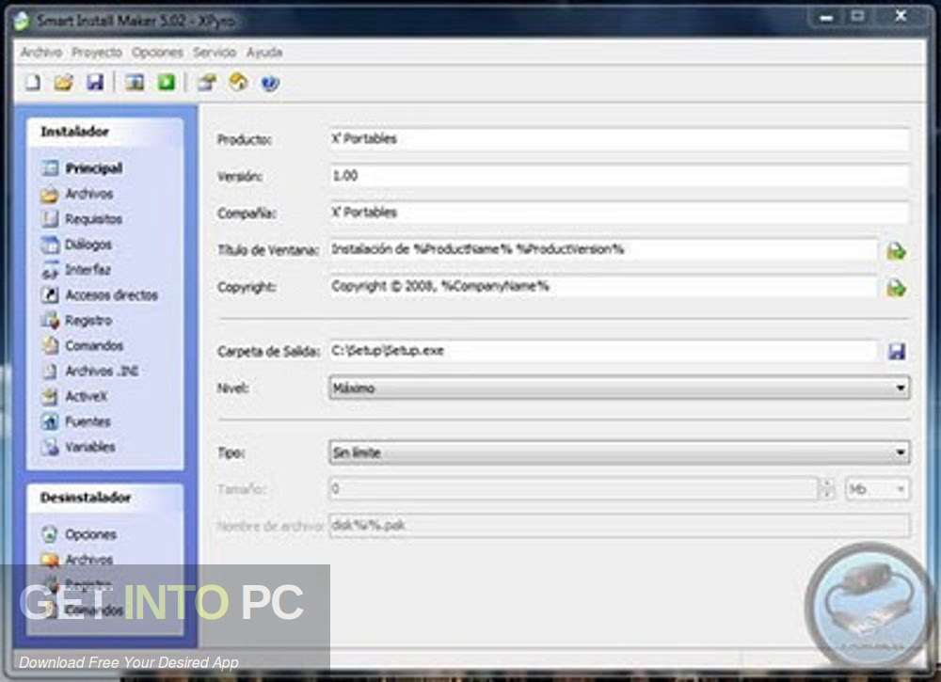Image resolution: width=941 pixels, height=682 pixels.
Task: Click the insert-variable icon beside Copyright
Action: click(896, 288)
